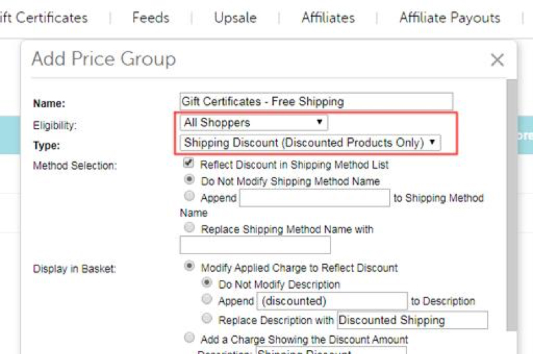Click the Name field containing Gift Certificates
This screenshot has height=354, width=533.
[316, 101]
